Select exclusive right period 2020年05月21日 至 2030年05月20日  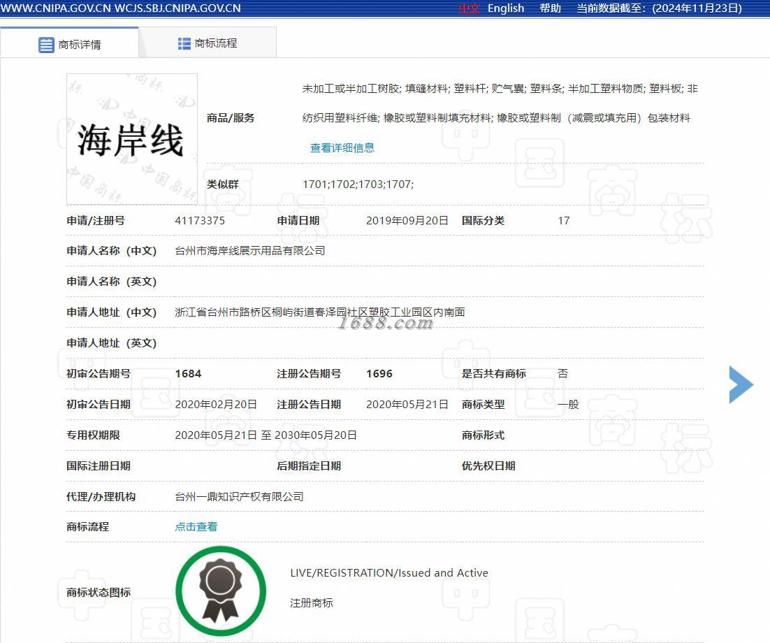pyautogui.click(x=266, y=435)
